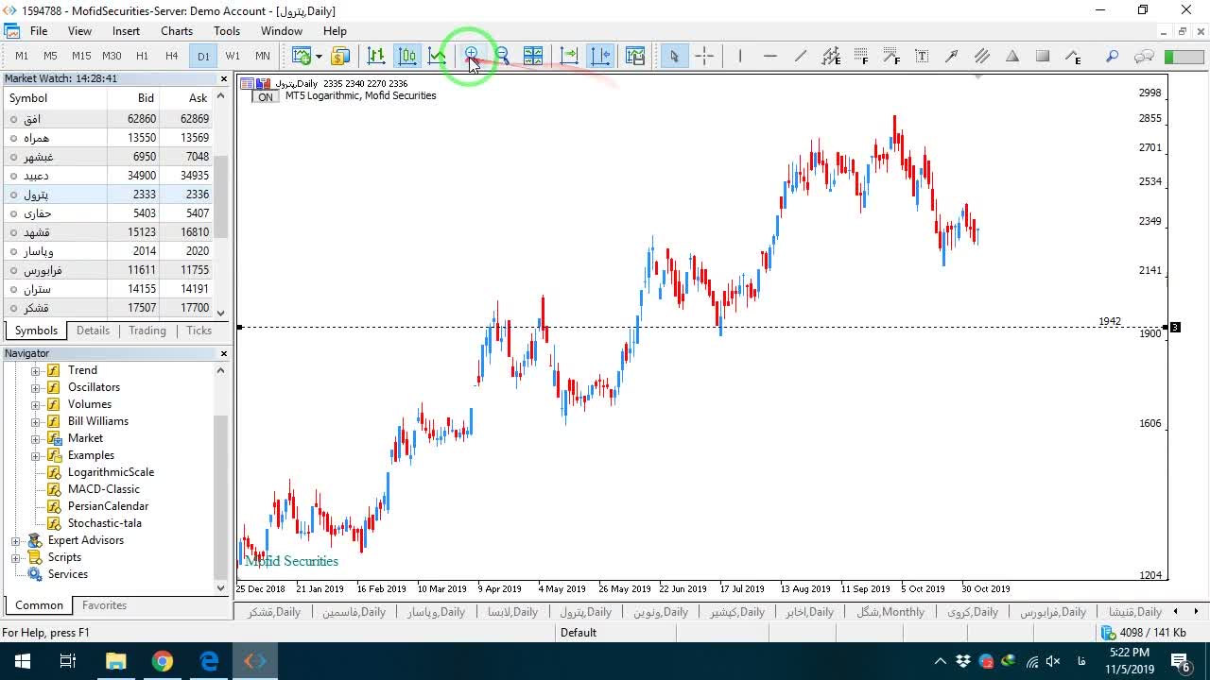The width and height of the screenshot is (1210, 680).
Task: Open the Charts menu
Action: [177, 31]
